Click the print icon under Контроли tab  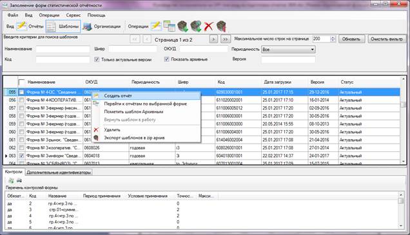(x=19, y=180)
